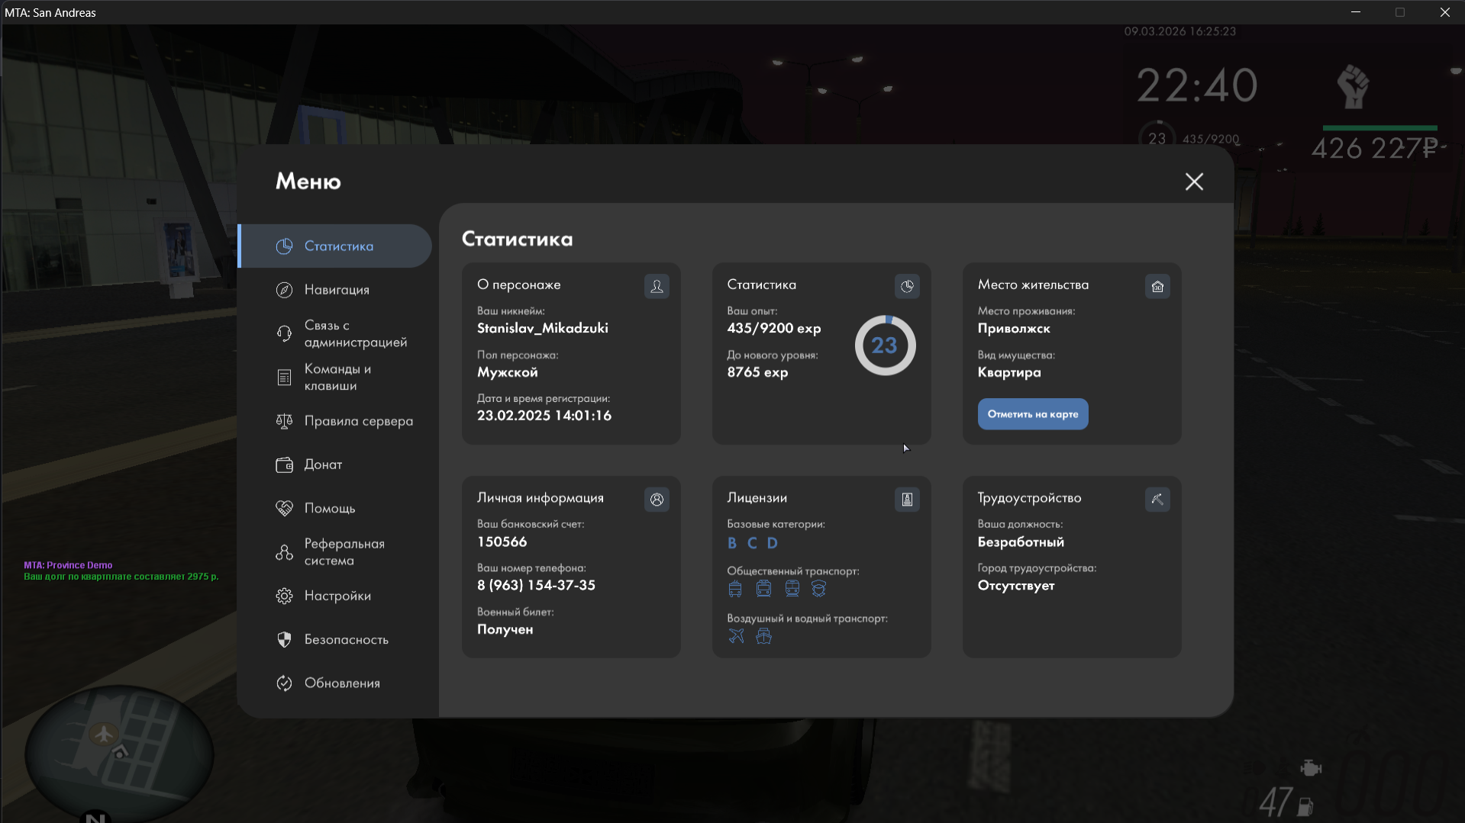Click the house icon in Место жительства card
The height and width of the screenshot is (823, 1465).
[1157, 287]
